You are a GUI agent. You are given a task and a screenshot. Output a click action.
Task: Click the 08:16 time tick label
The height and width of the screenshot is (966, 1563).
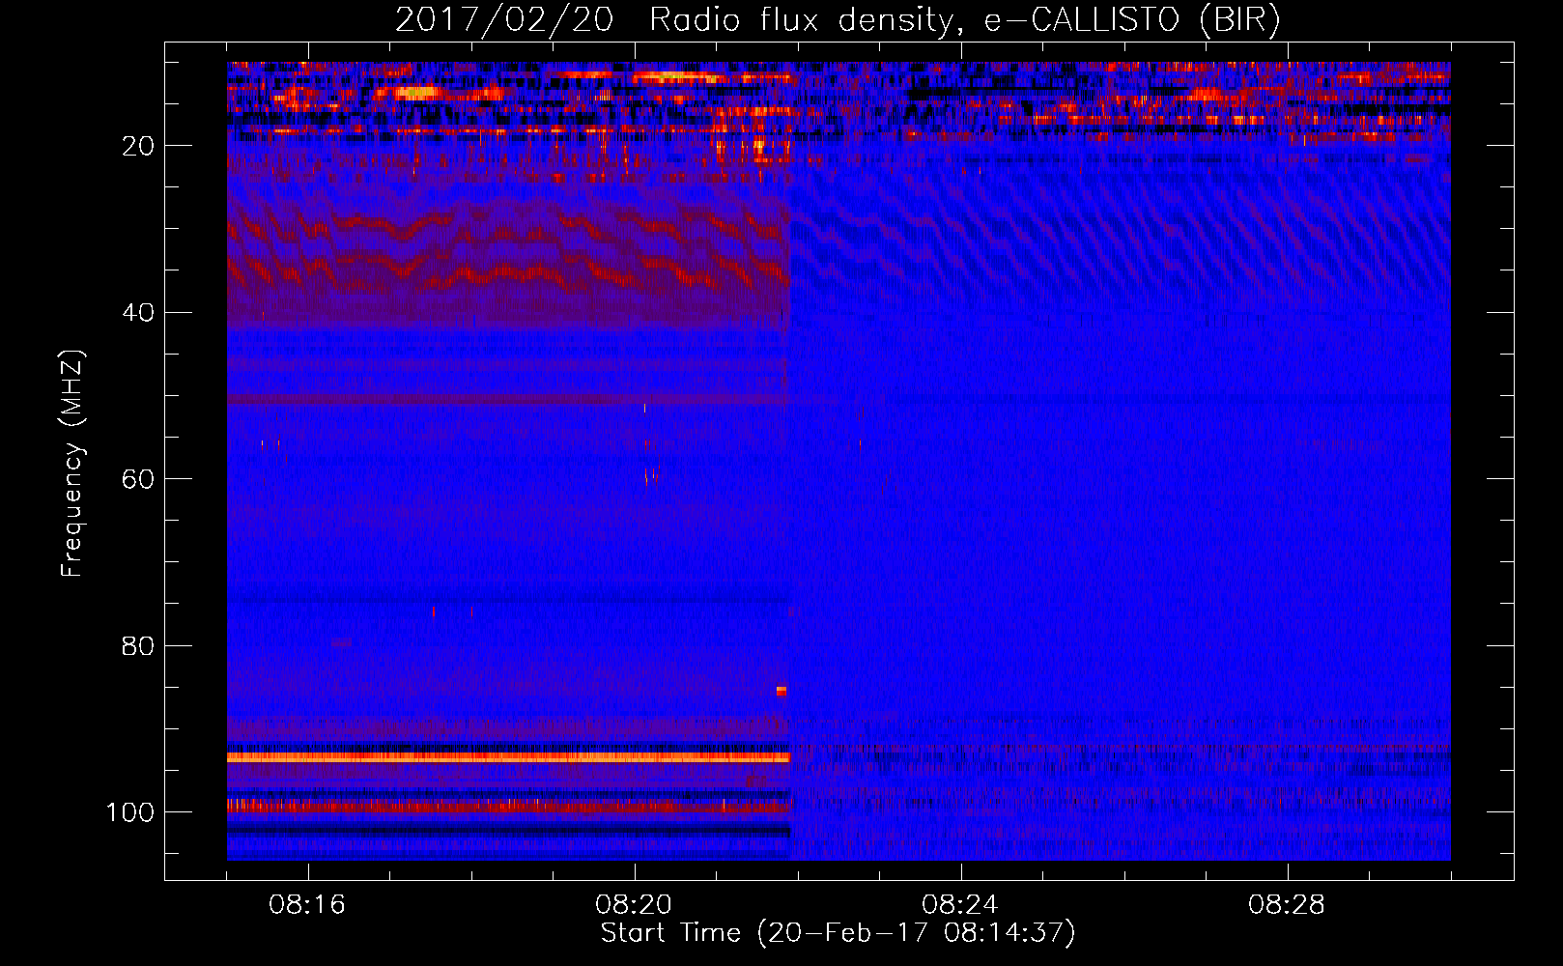[x=307, y=905]
